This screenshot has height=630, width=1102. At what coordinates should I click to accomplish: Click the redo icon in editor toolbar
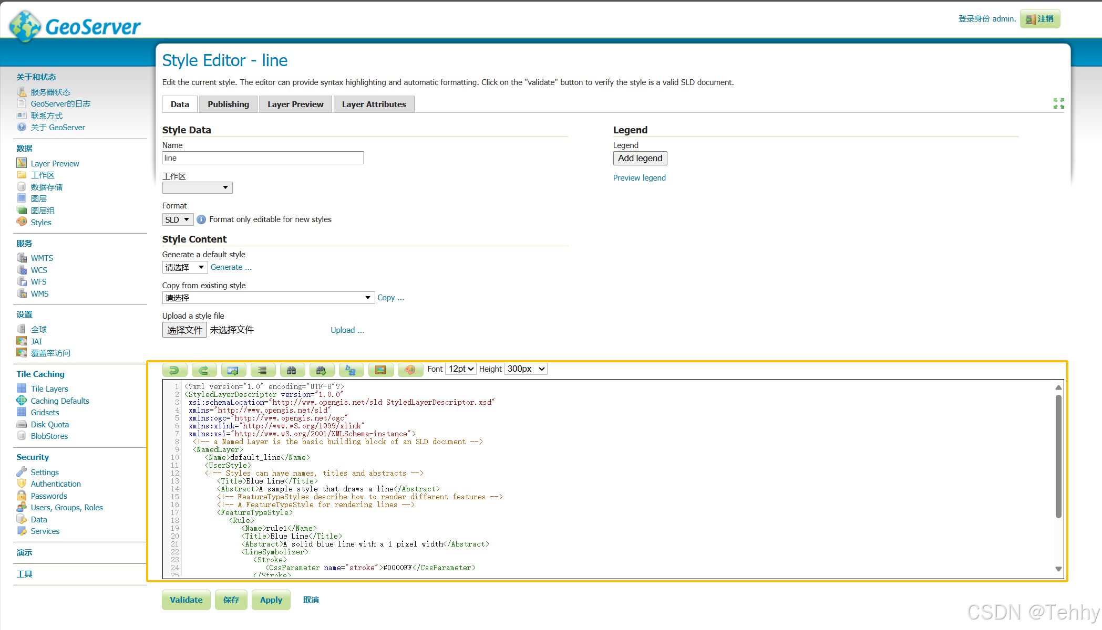pyautogui.click(x=204, y=370)
